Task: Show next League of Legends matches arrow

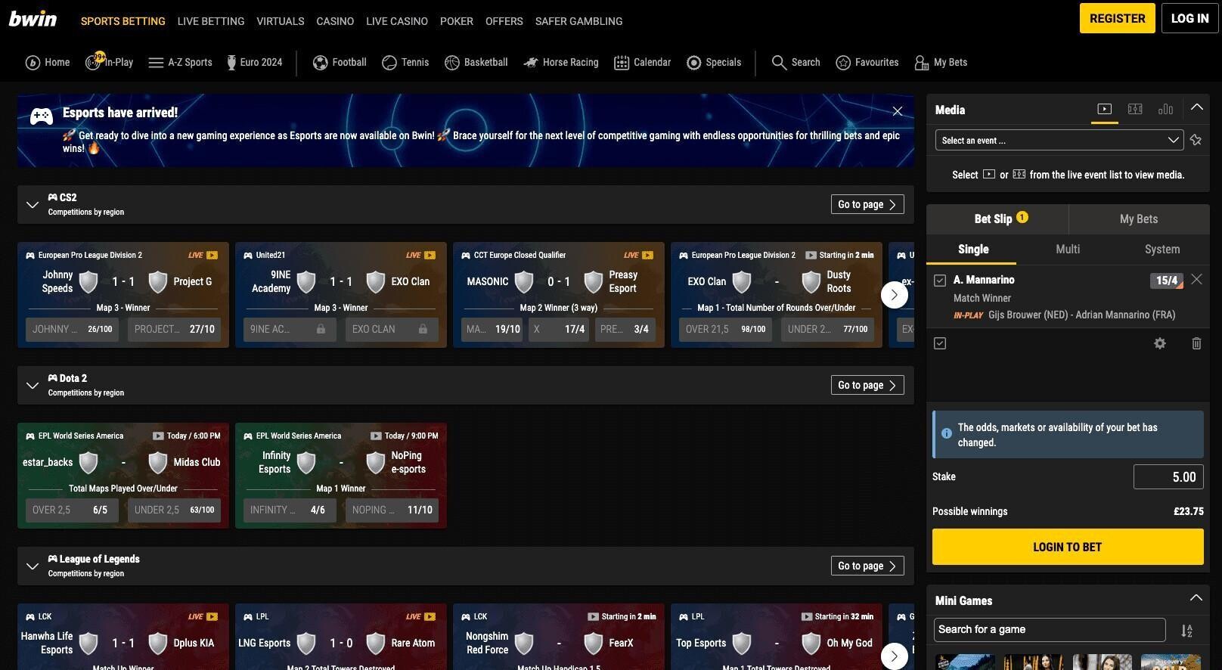Action: [x=895, y=656]
